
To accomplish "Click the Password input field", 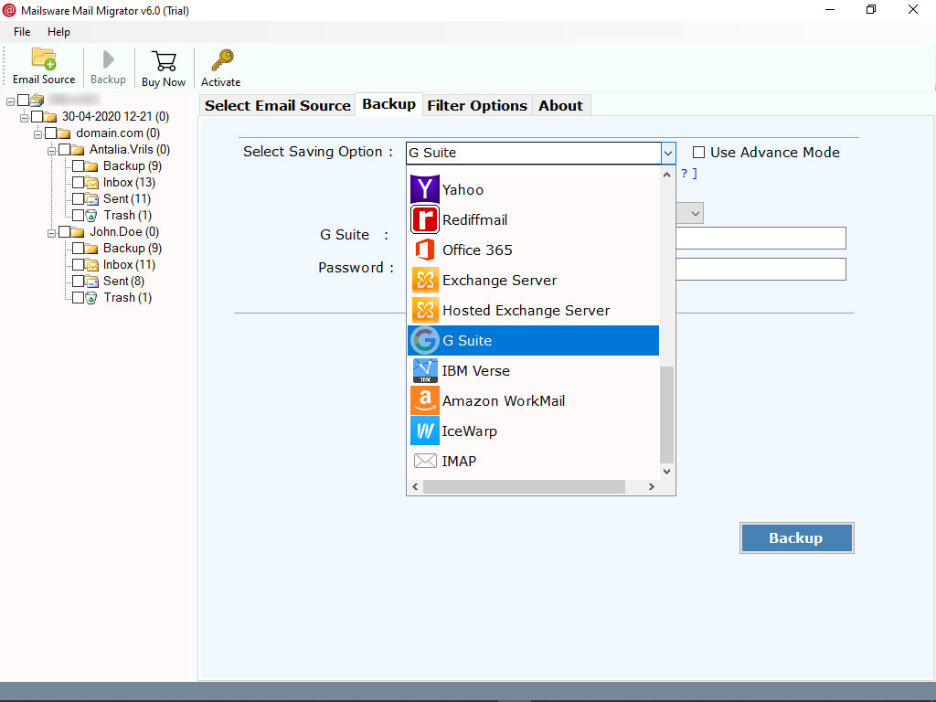I will pos(761,270).
